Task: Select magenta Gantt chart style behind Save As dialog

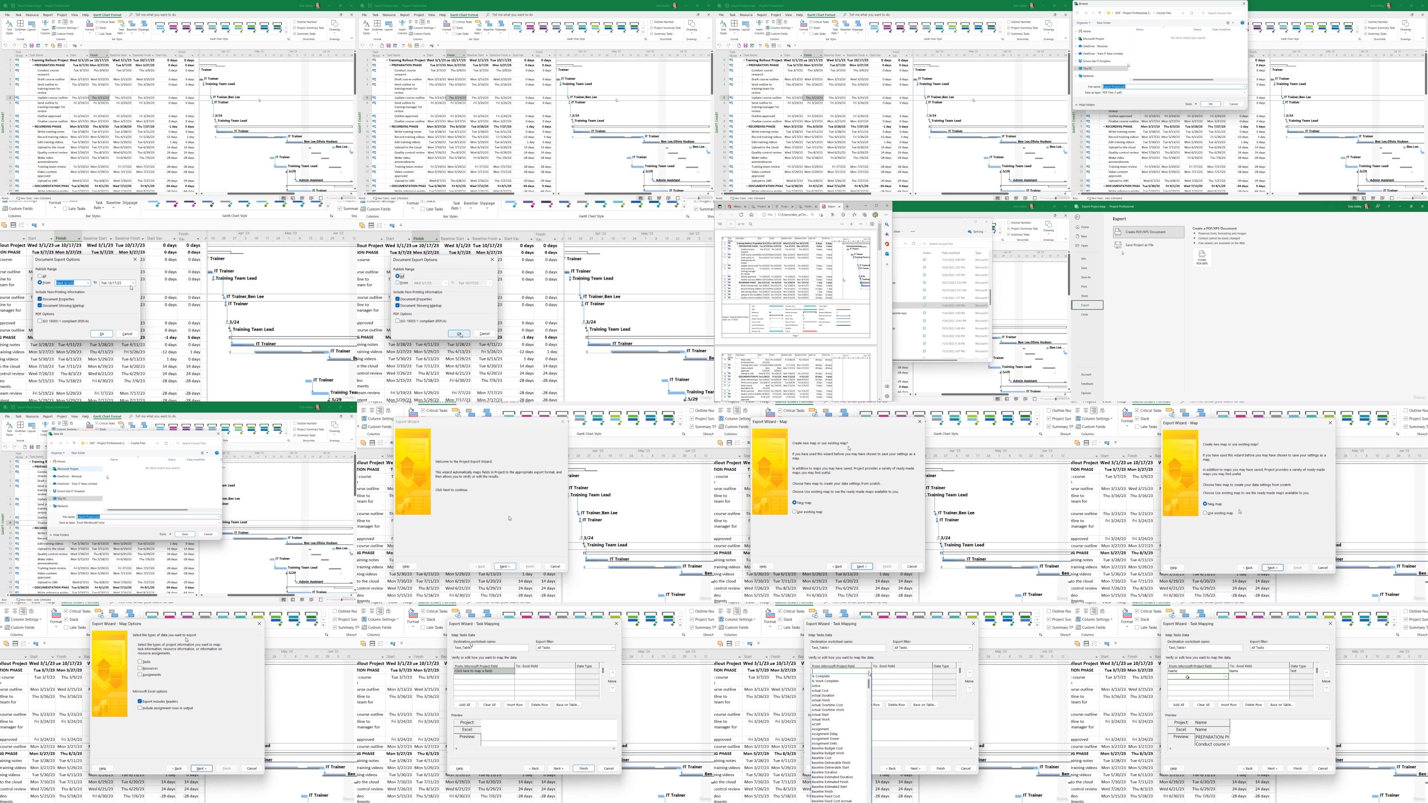Action: click(174, 427)
